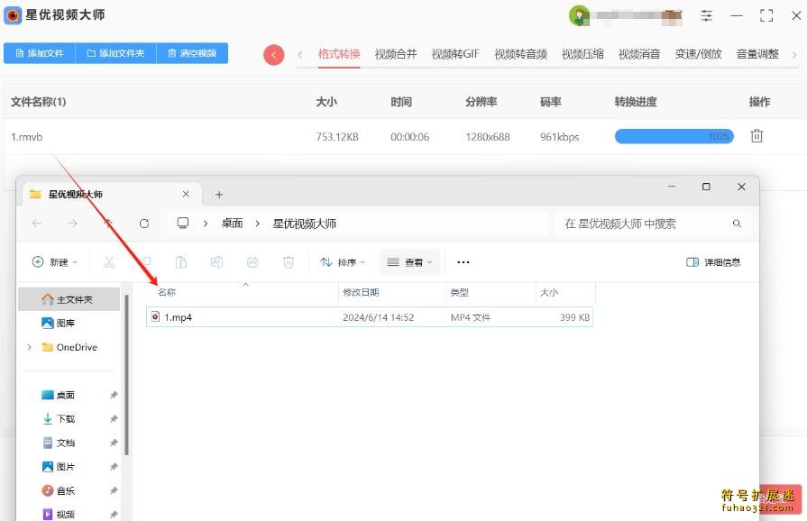Switch to the 视频消音 tab
Screen dimensions: 807x521
pos(639,54)
